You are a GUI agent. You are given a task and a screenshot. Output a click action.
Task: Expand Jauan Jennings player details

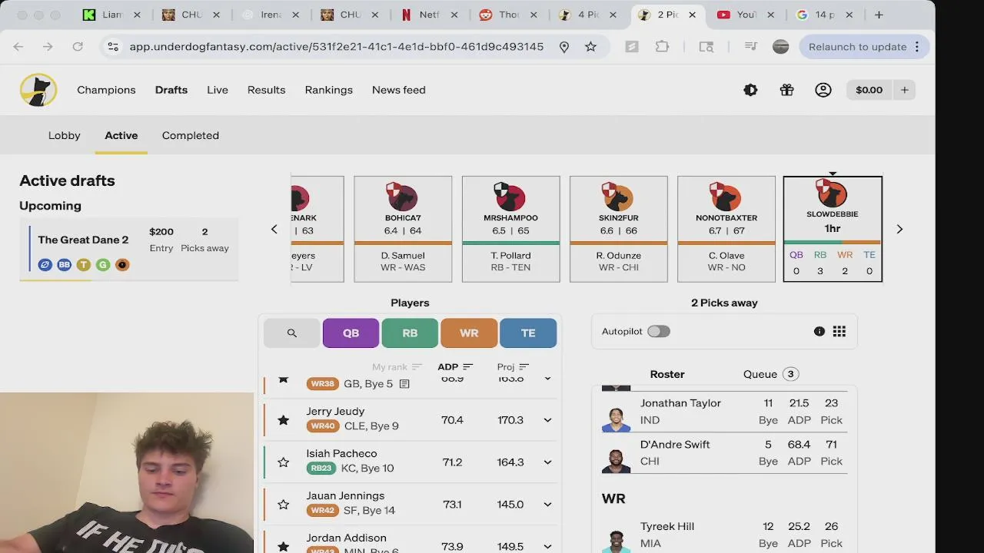coord(547,505)
